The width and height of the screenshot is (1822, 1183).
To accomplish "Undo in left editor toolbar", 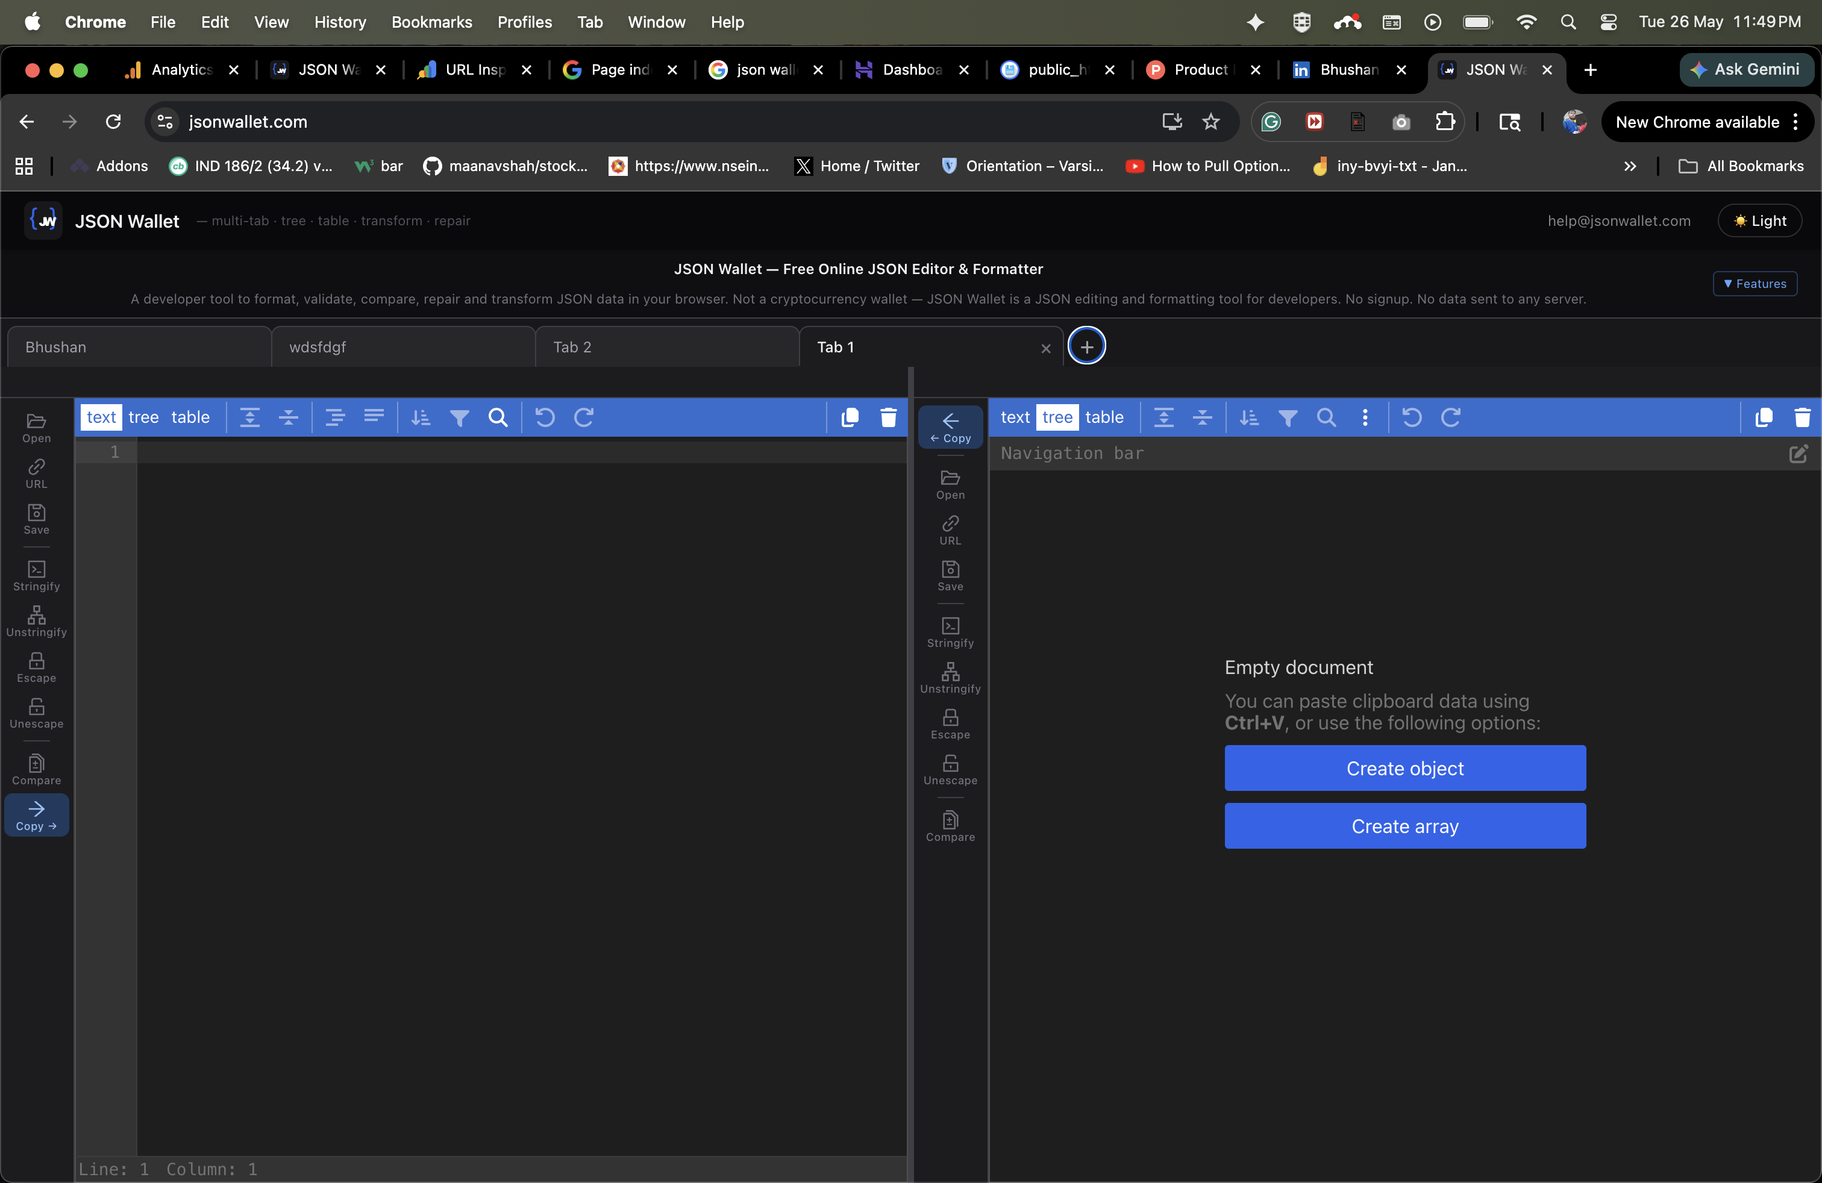I will coord(544,417).
